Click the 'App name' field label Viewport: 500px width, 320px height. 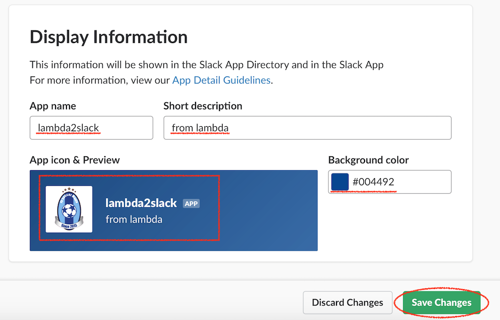click(x=52, y=106)
